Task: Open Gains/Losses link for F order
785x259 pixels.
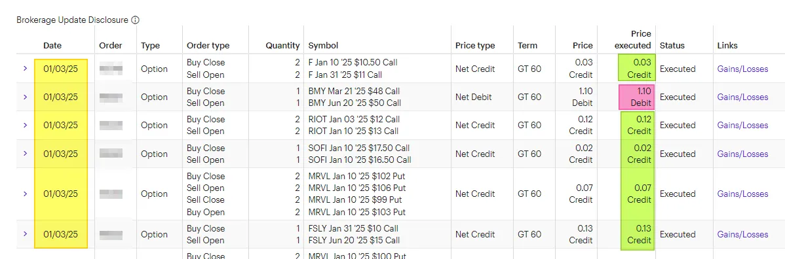Action: [x=742, y=69]
